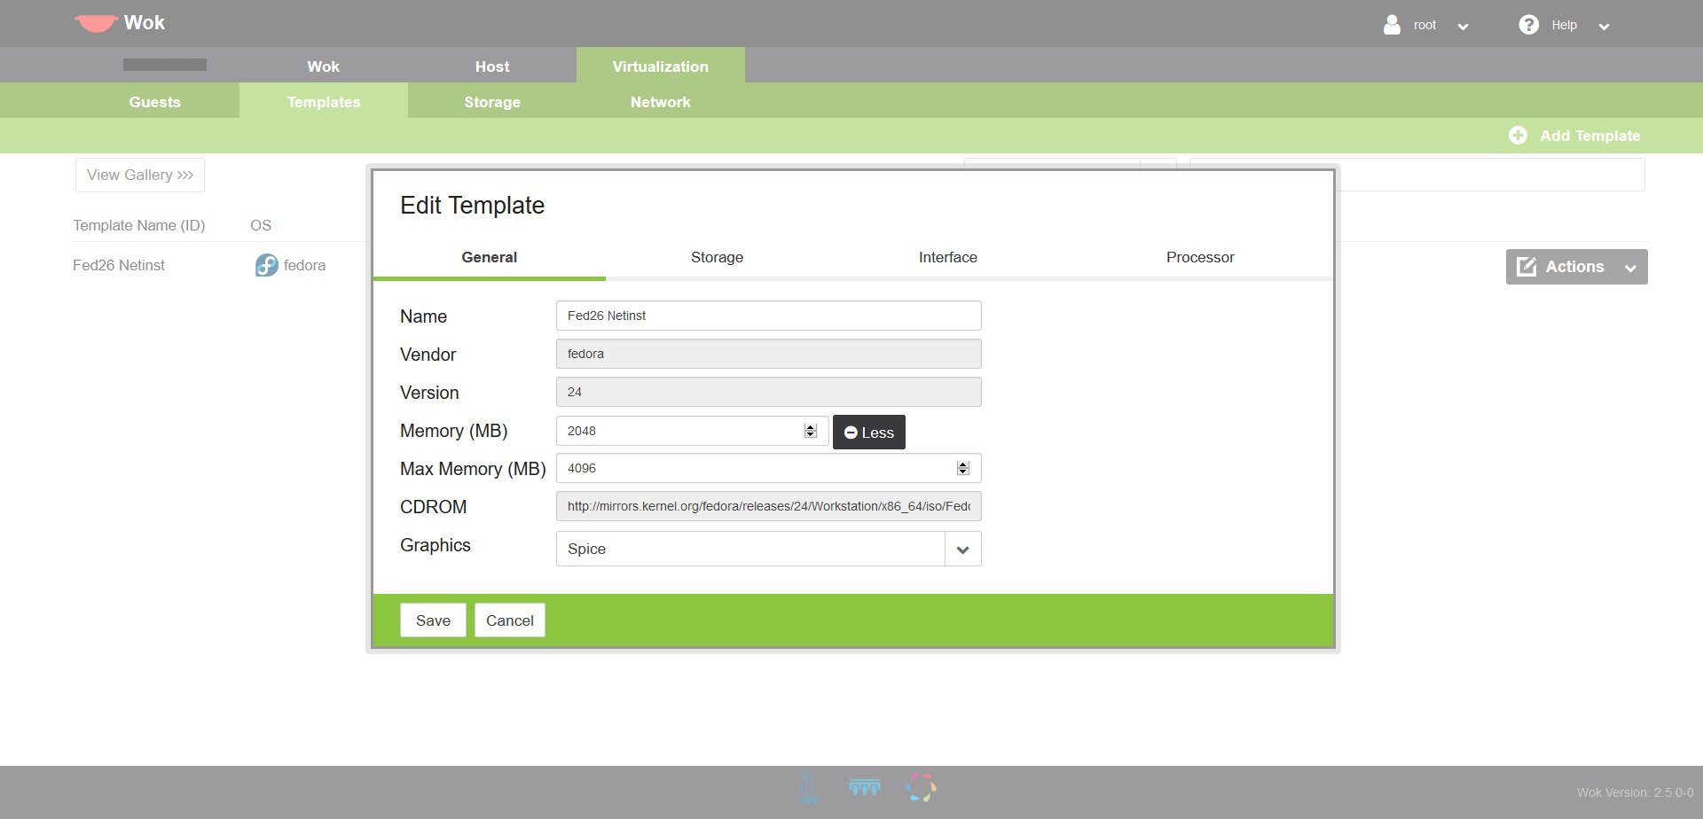Collapse max memory with the Less button

(x=868, y=433)
